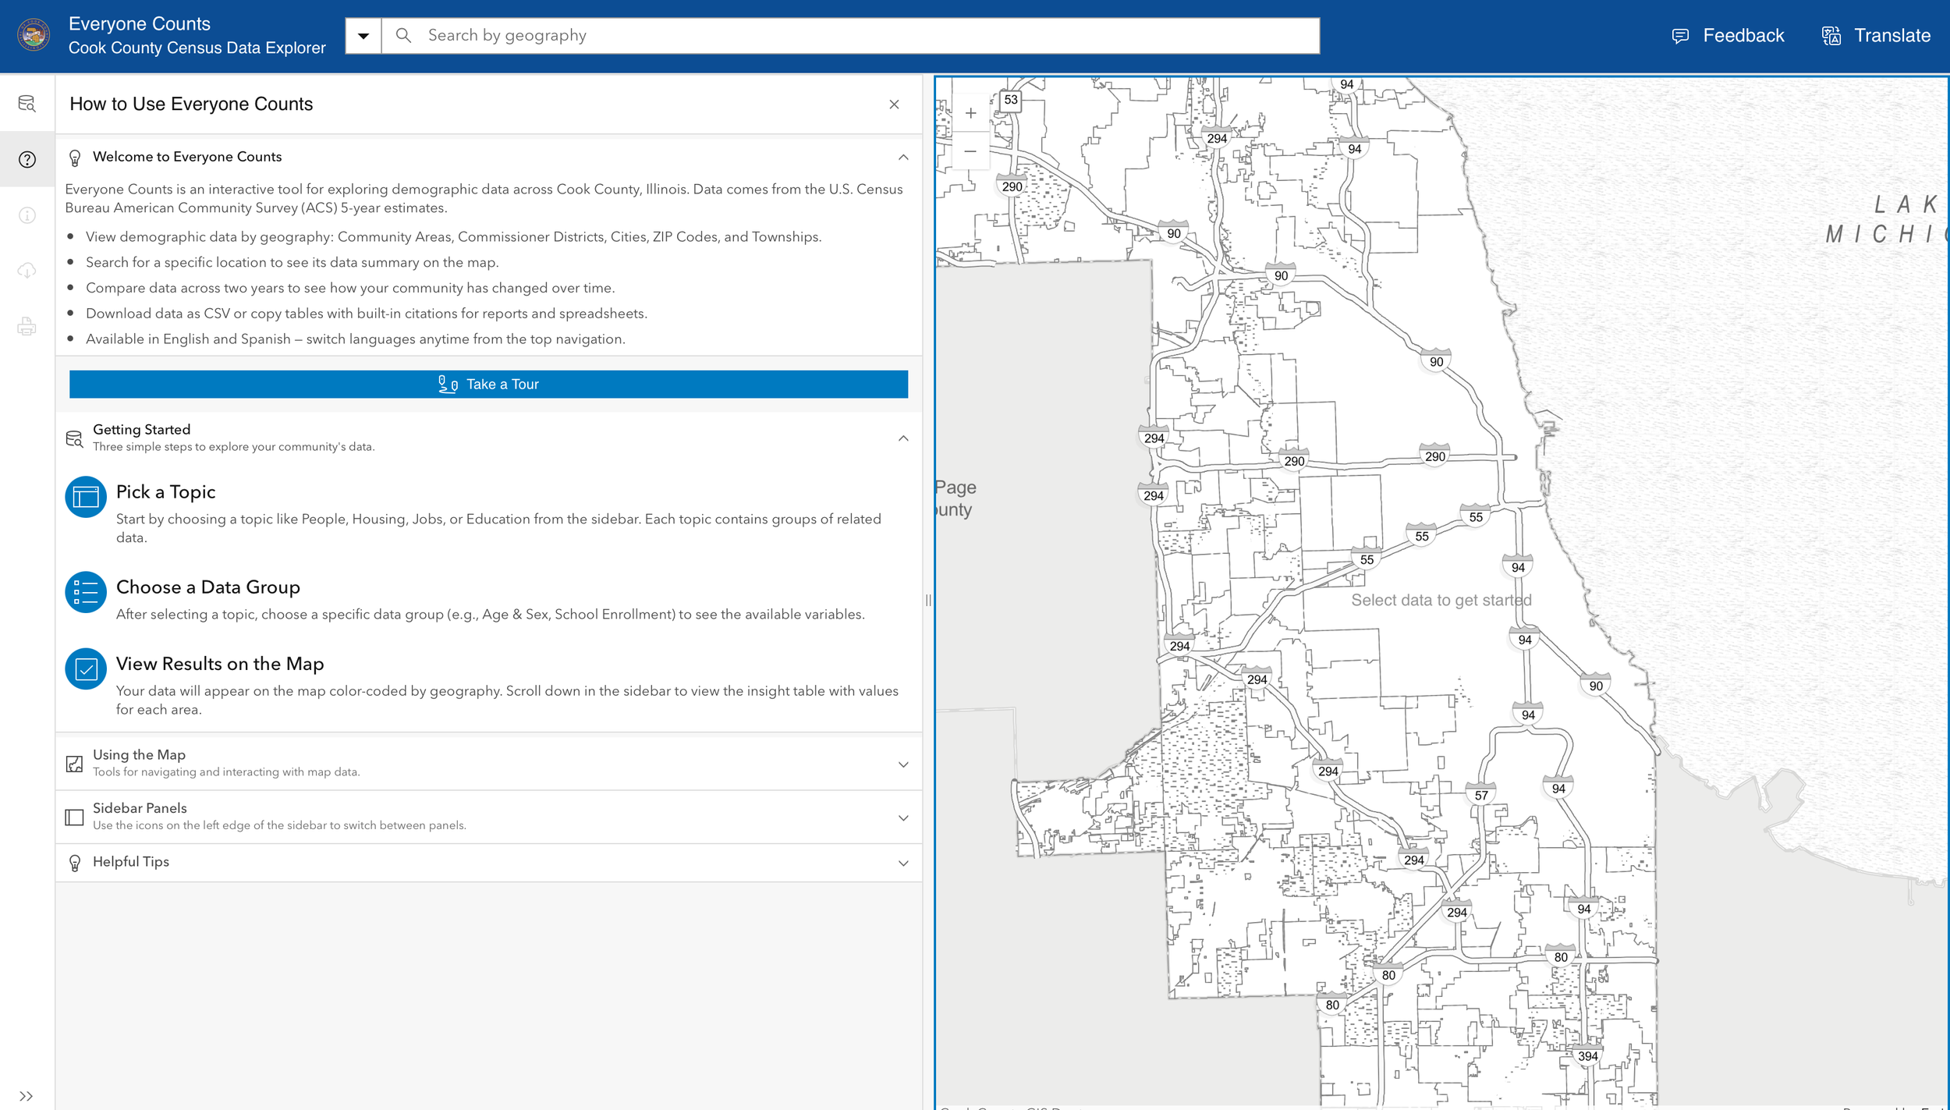Zoom out on the map with the minus control

point(971,150)
